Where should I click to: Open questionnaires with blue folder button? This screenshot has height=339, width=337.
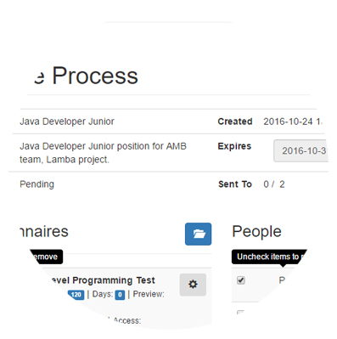point(198,234)
